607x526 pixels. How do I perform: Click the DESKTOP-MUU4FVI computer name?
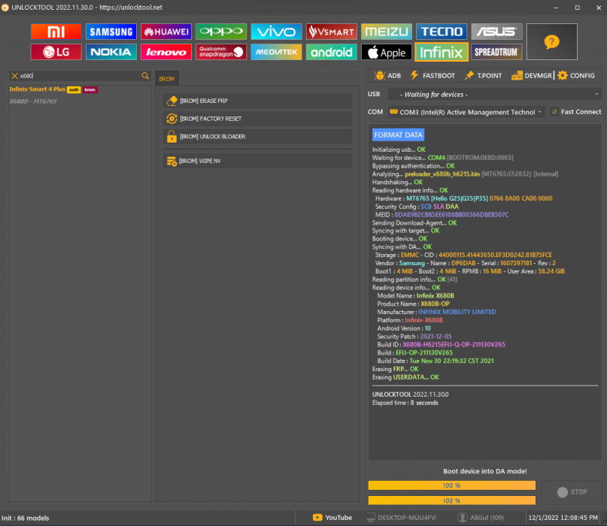point(402,518)
